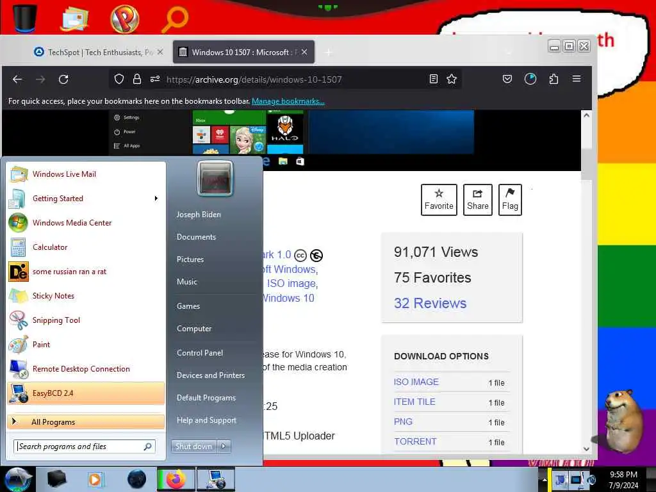Open Pictures from Start menu
This screenshot has width=656, height=492.
coord(190,259)
